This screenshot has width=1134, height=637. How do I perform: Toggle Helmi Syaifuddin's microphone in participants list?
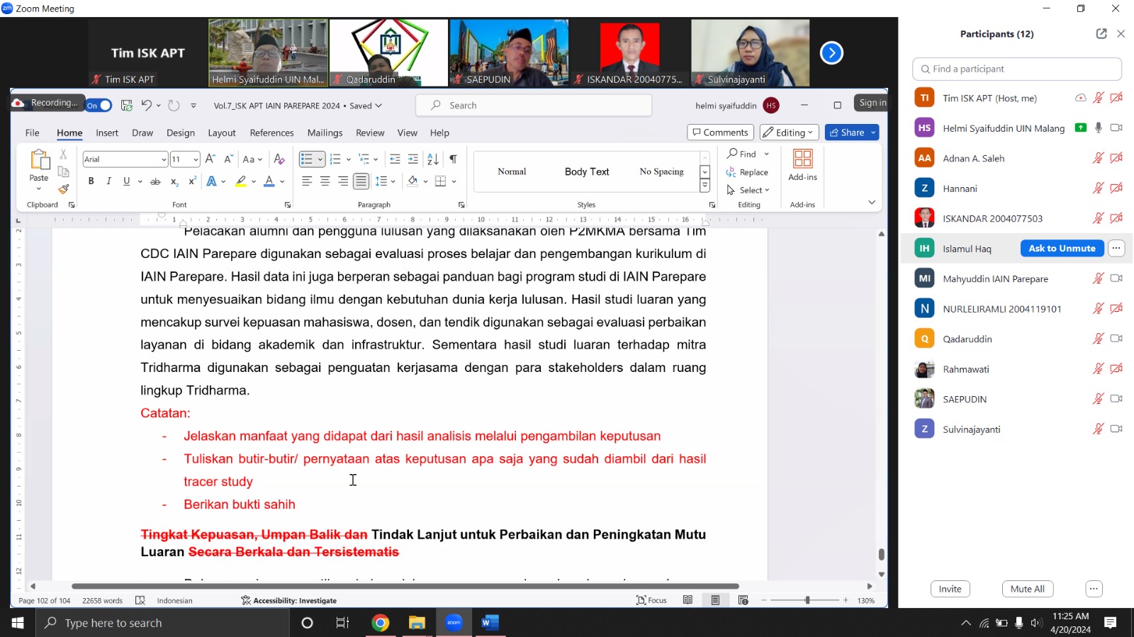click(1098, 128)
